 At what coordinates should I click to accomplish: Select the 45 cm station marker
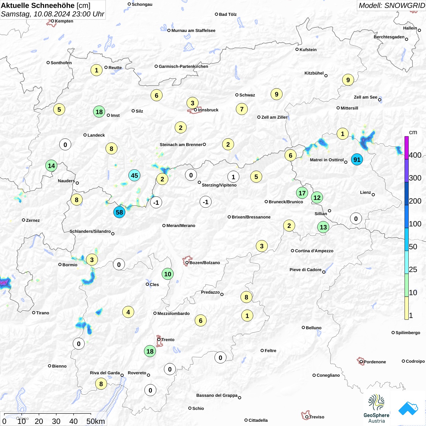pyautogui.click(x=134, y=175)
